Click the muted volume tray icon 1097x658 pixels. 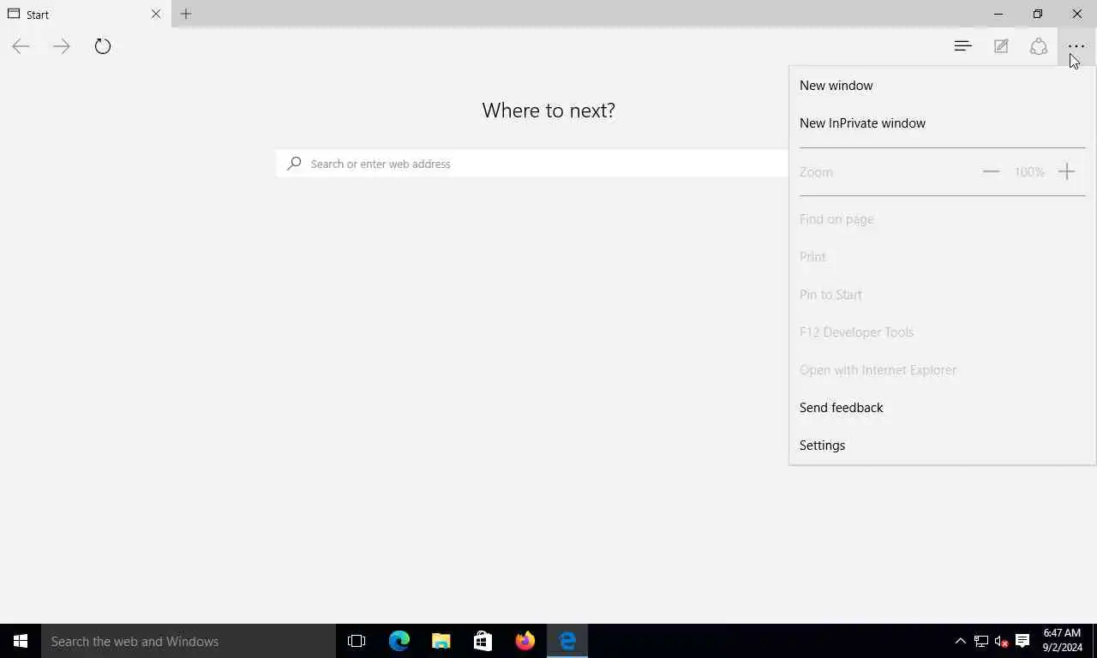tap(1001, 641)
